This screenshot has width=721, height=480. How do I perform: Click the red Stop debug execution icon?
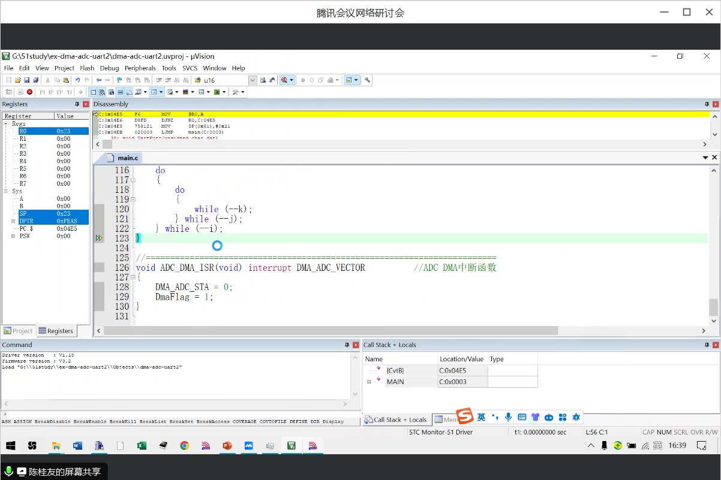29,92
